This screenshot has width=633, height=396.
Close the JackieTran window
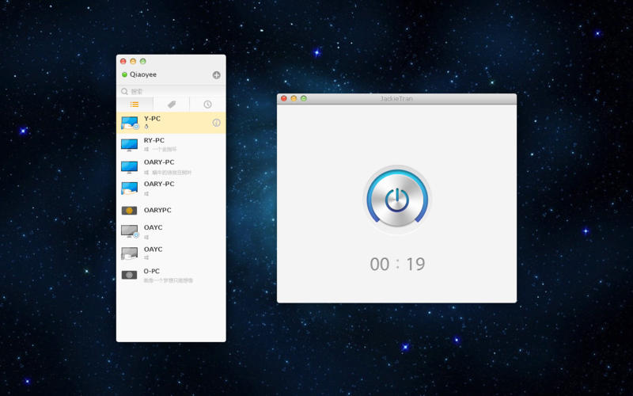pyautogui.click(x=284, y=99)
